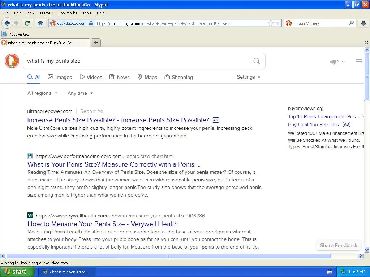Open the downloads arrow button

click(363, 23)
